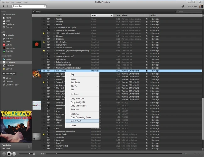
Task: Open Library collection
Action: pos(7,59)
